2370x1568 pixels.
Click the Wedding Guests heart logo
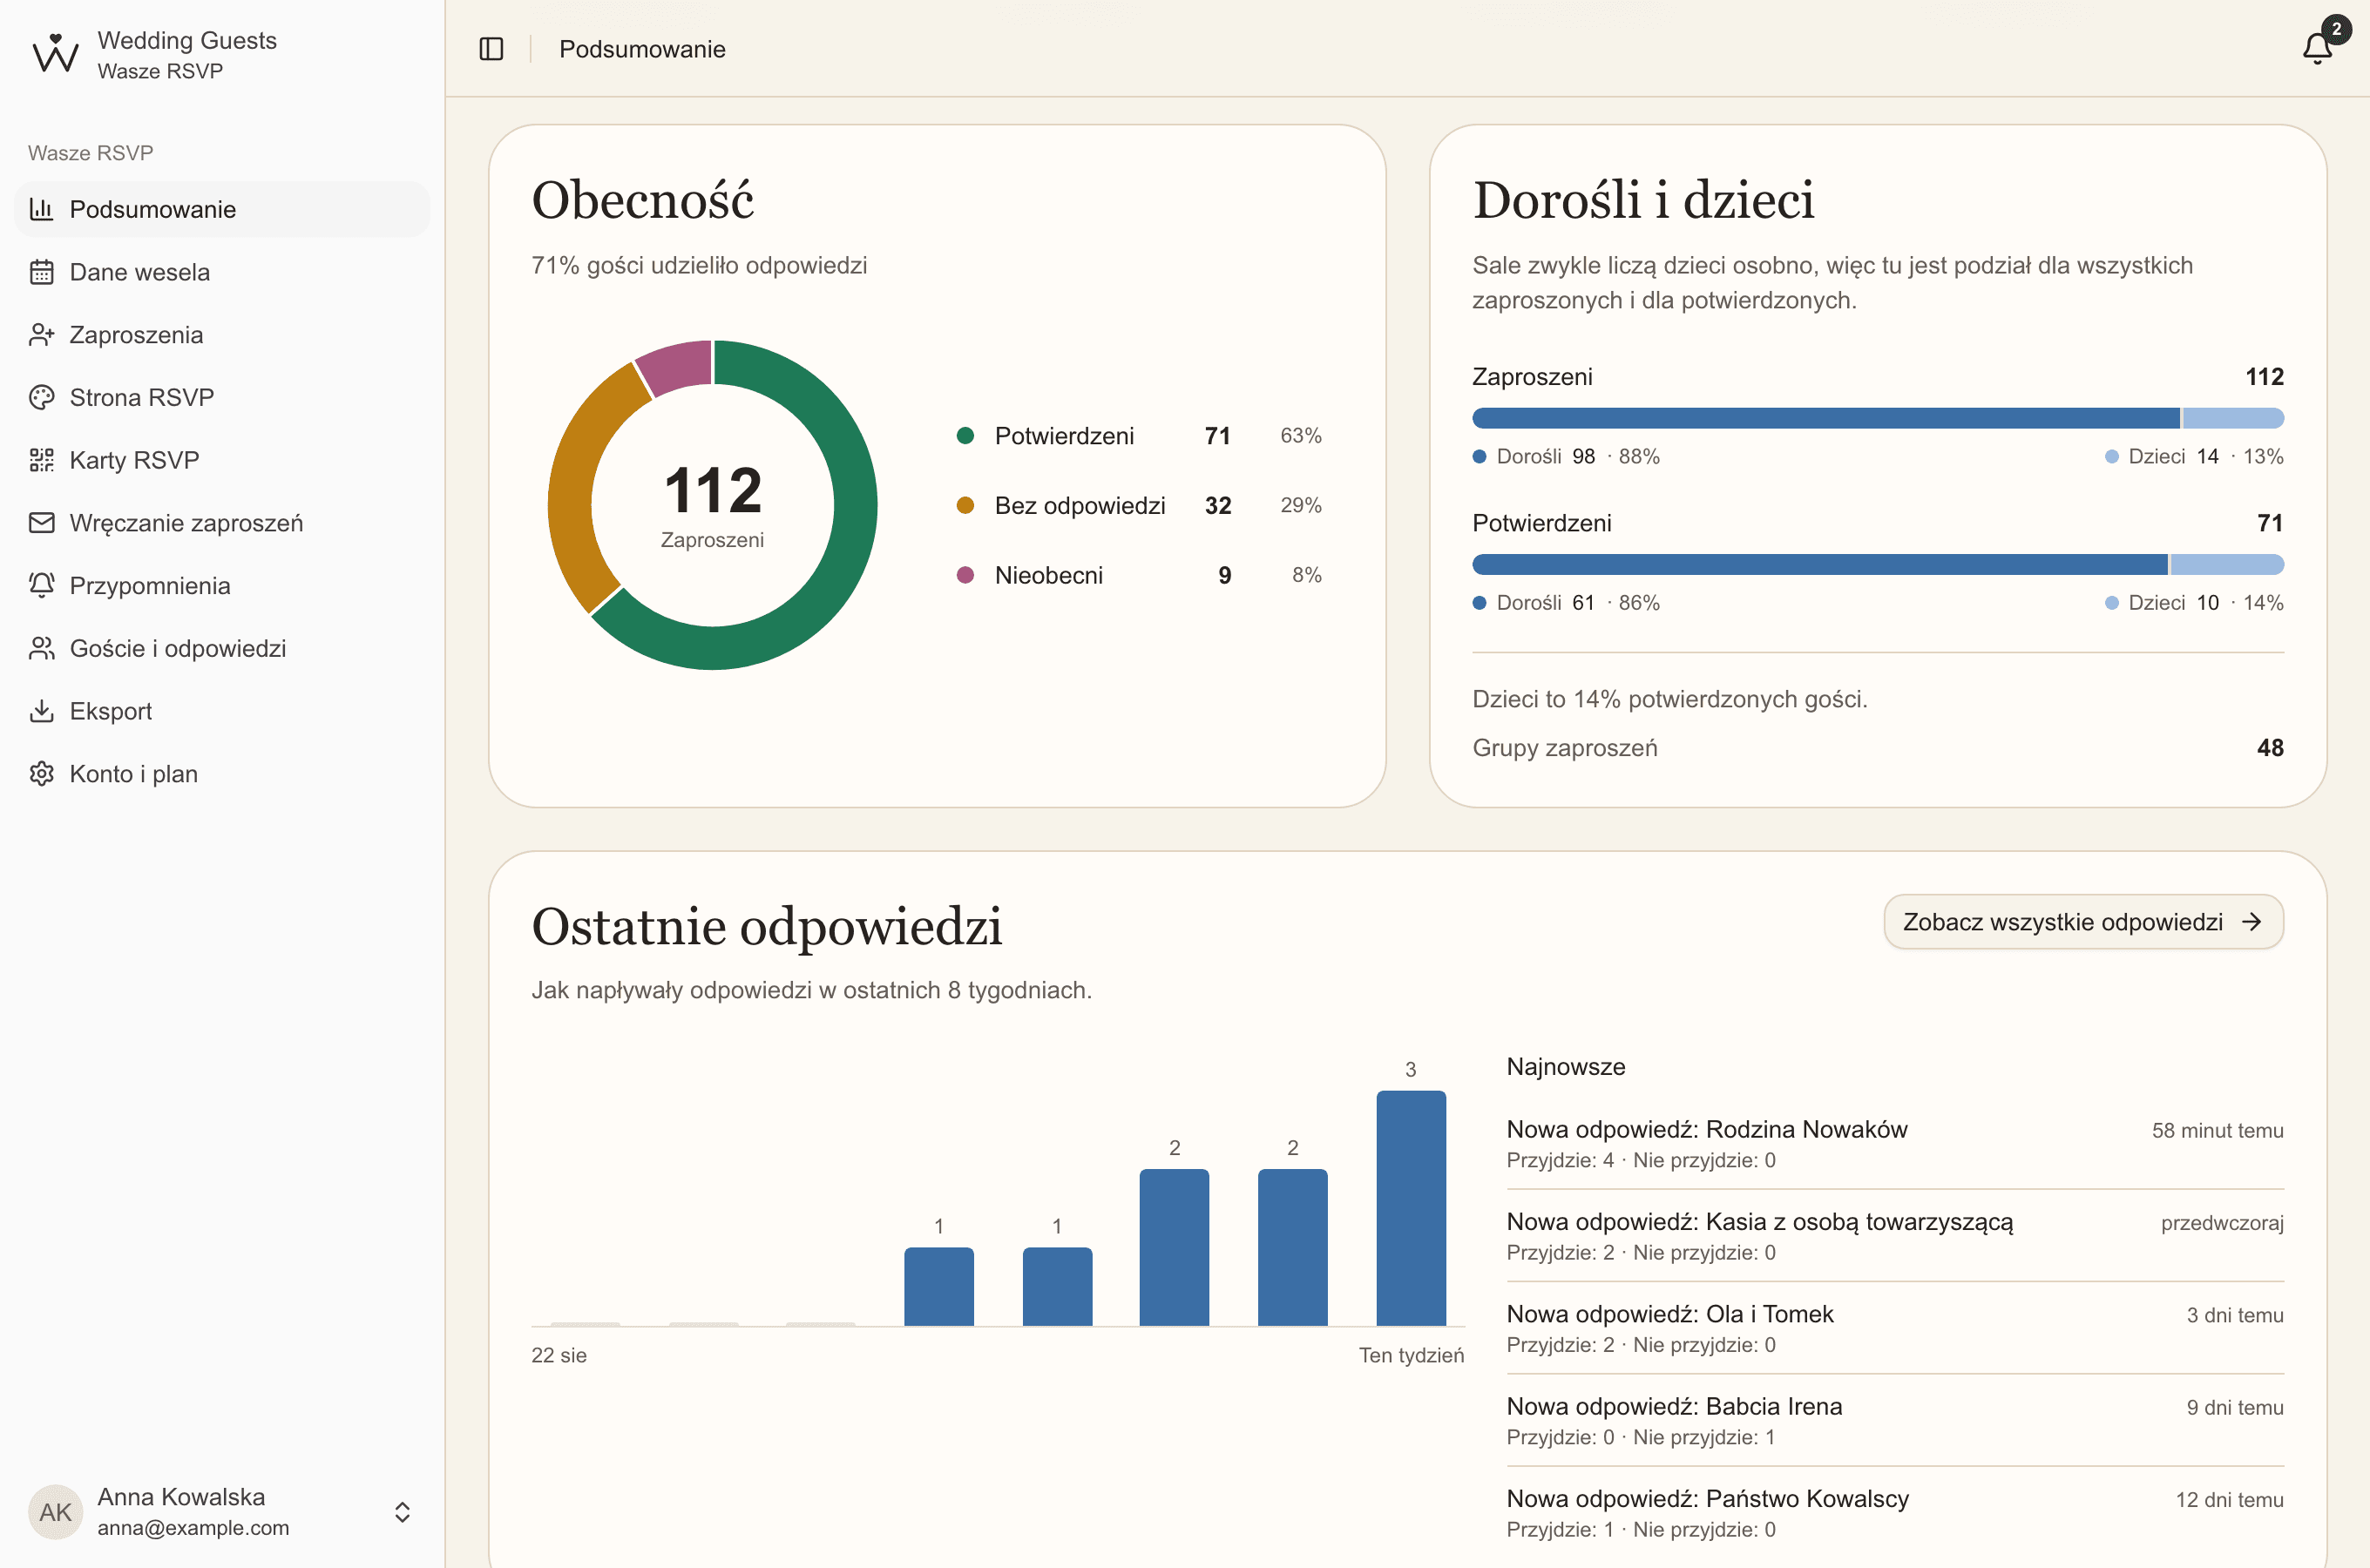coord(56,54)
